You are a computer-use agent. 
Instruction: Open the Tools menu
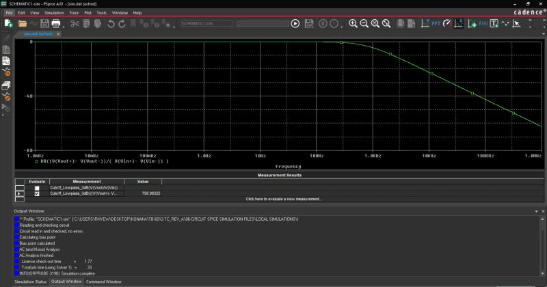[x=101, y=13]
